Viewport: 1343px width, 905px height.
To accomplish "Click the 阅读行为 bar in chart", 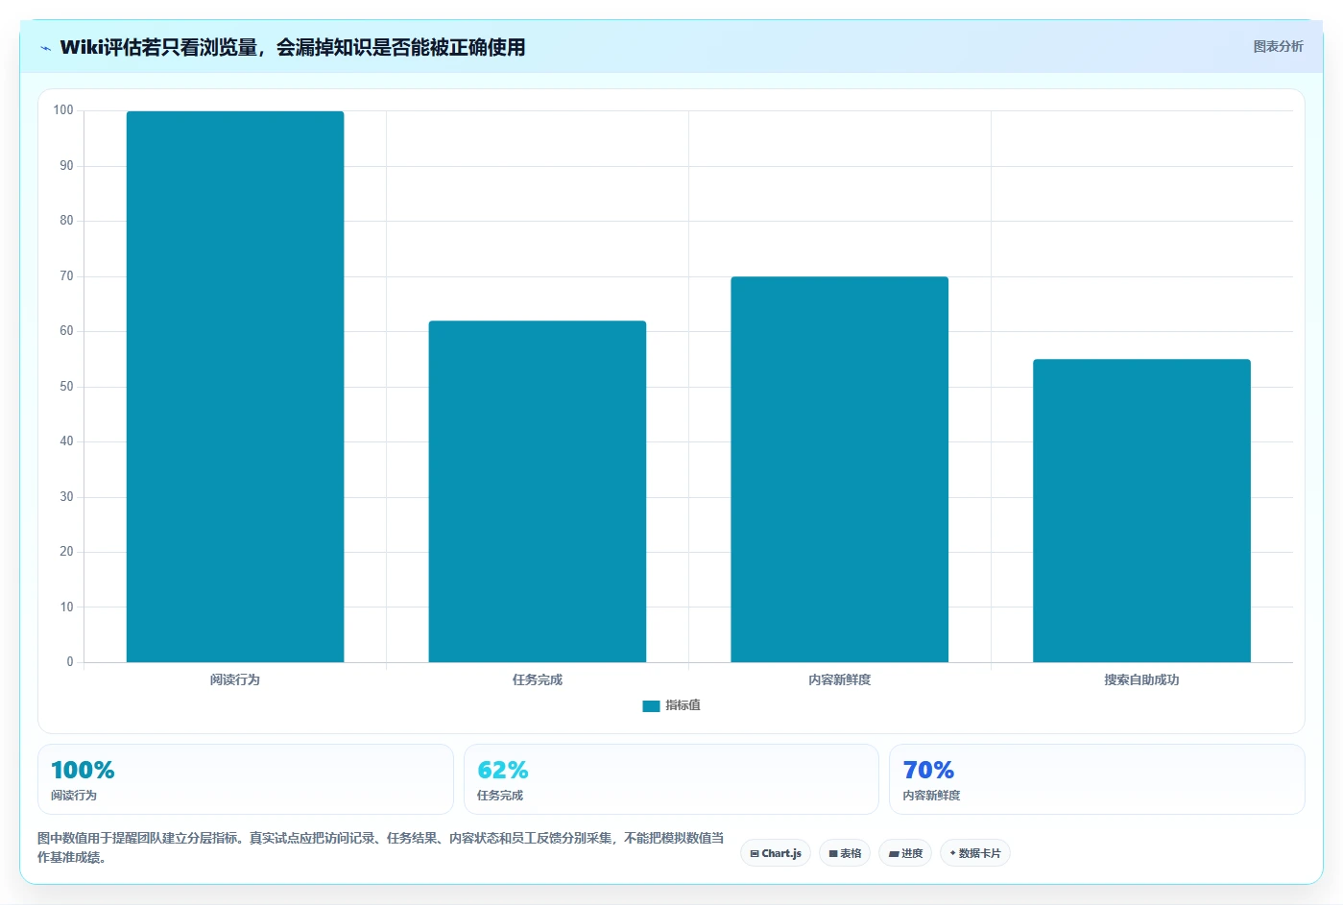I will coord(235,387).
